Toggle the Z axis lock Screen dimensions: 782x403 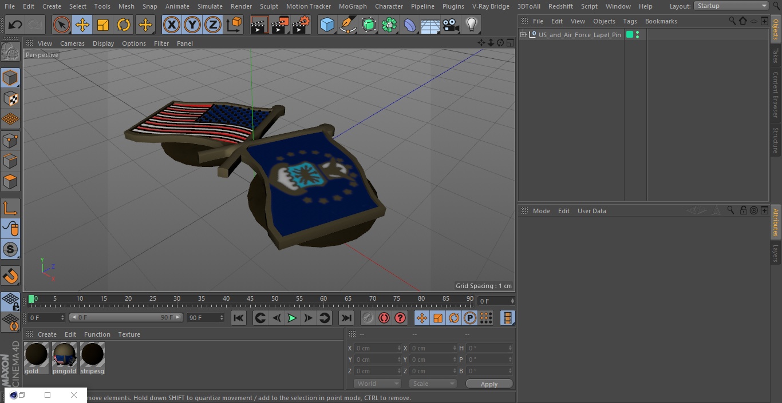click(213, 25)
